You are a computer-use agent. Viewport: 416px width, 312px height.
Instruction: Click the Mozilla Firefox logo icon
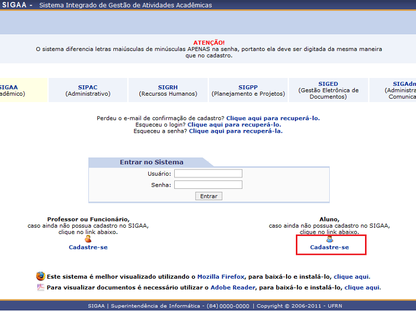click(41, 276)
